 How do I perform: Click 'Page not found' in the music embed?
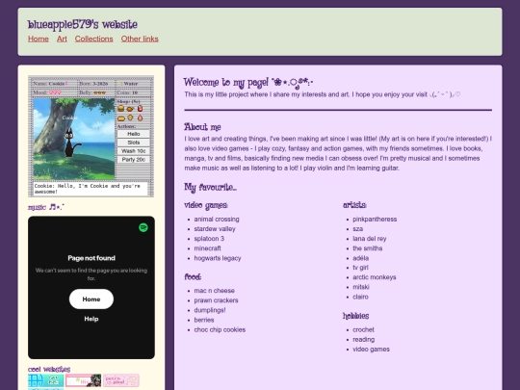91,258
